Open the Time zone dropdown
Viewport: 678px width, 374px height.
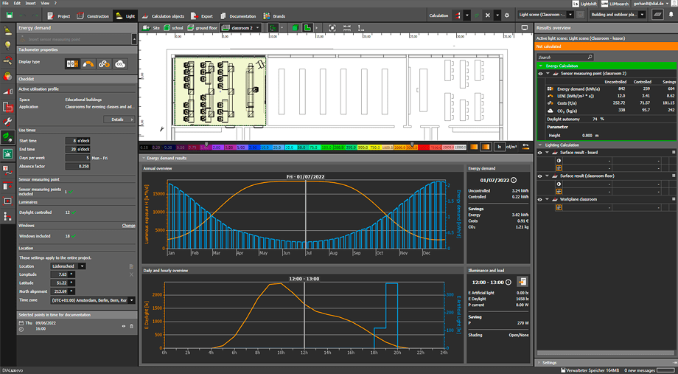(x=93, y=300)
